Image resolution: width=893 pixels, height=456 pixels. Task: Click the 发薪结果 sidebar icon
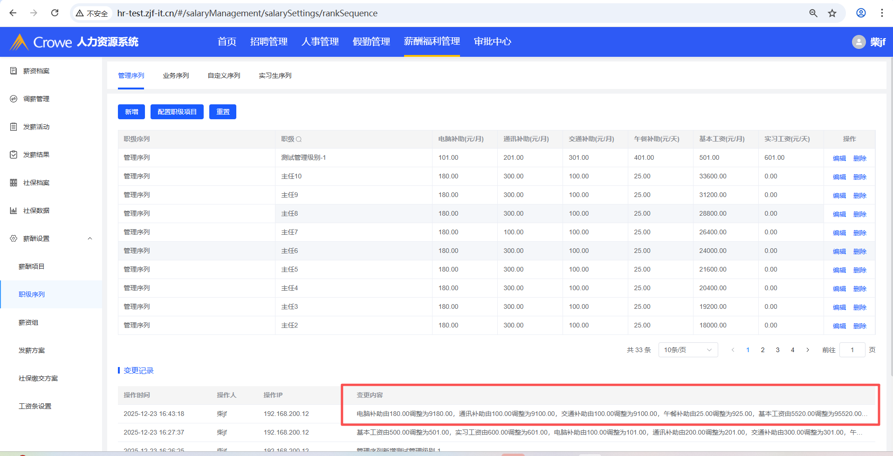14,155
